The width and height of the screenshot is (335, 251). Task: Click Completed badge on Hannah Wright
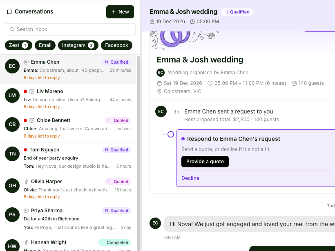pos(114,242)
